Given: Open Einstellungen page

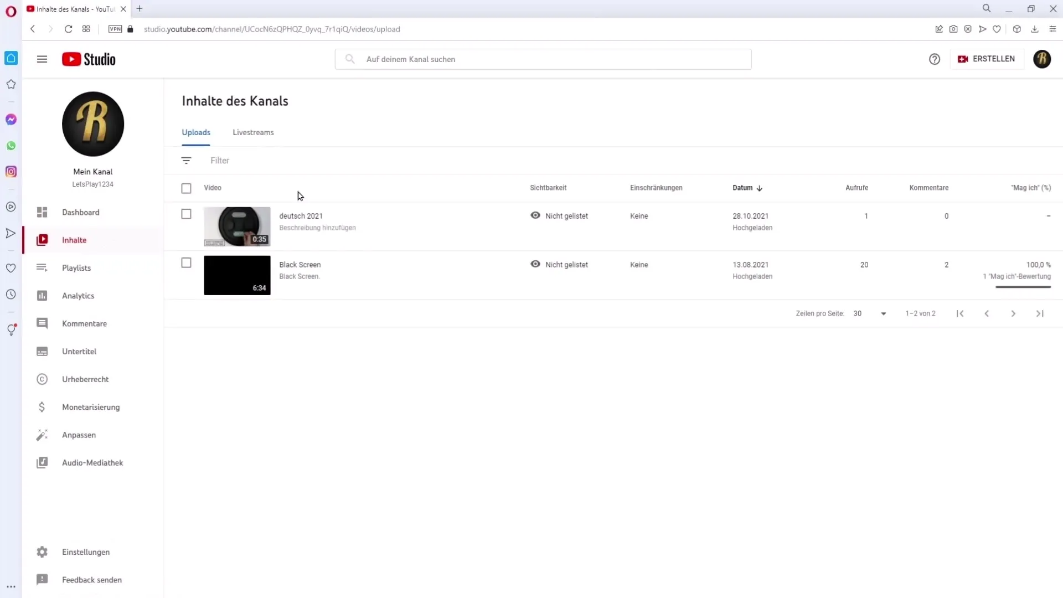Looking at the screenshot, I should click(86, 551).
